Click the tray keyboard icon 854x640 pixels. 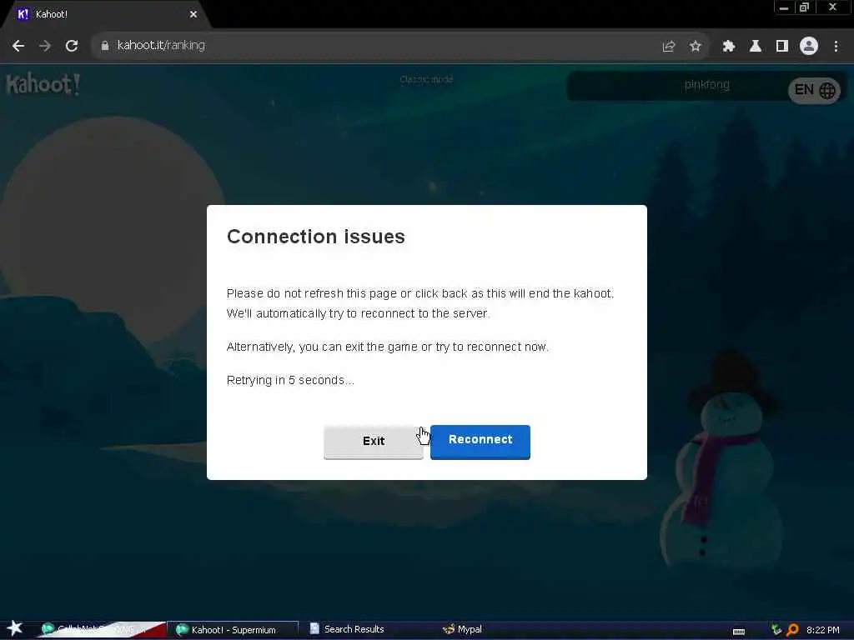pos(739,631)
